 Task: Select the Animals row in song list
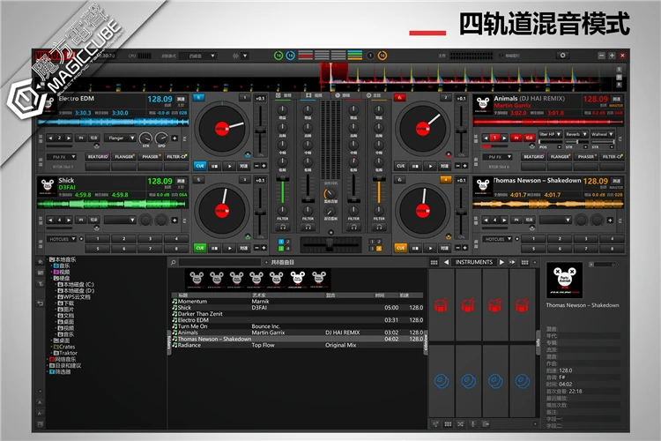(297, 333)
